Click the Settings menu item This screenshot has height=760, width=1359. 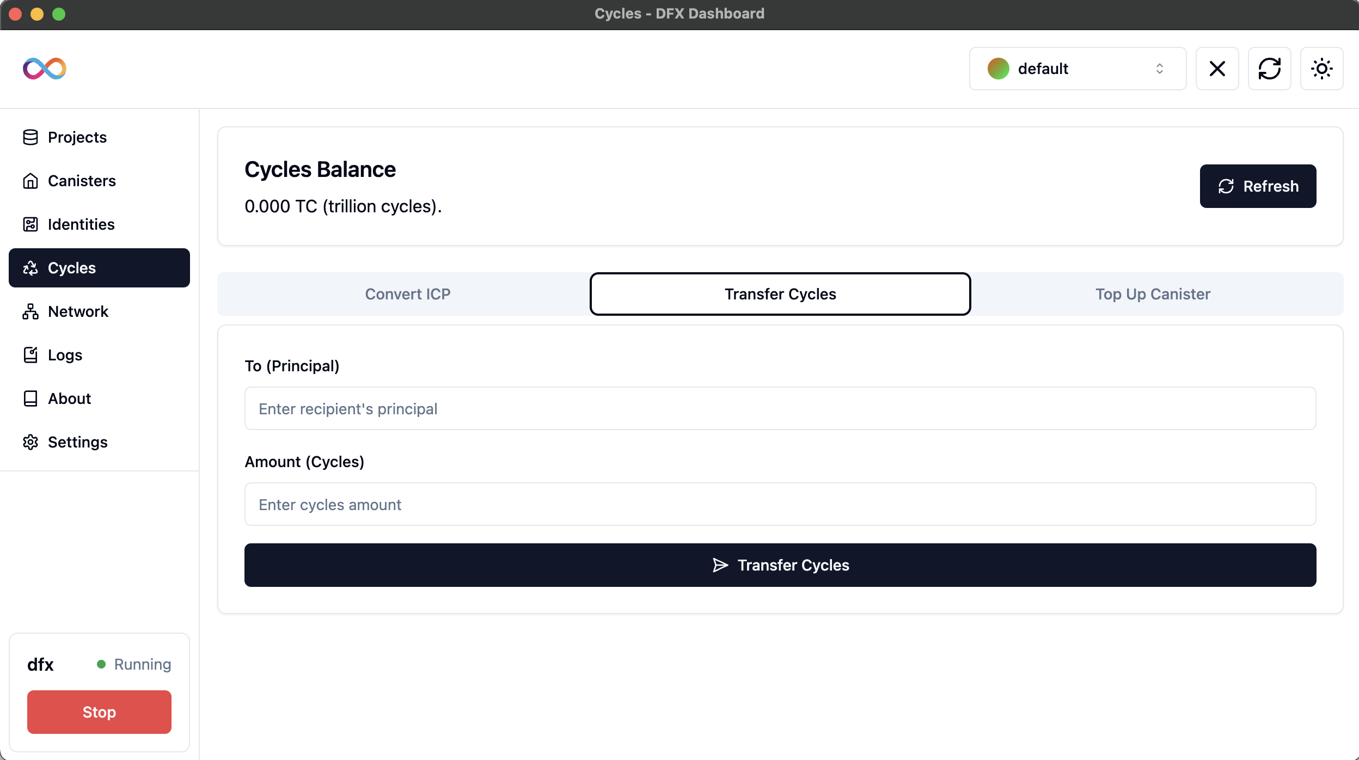point(77,442)
